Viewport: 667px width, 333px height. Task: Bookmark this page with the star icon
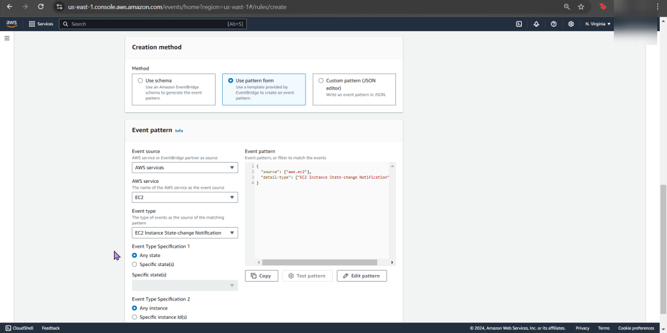(581, 7)
